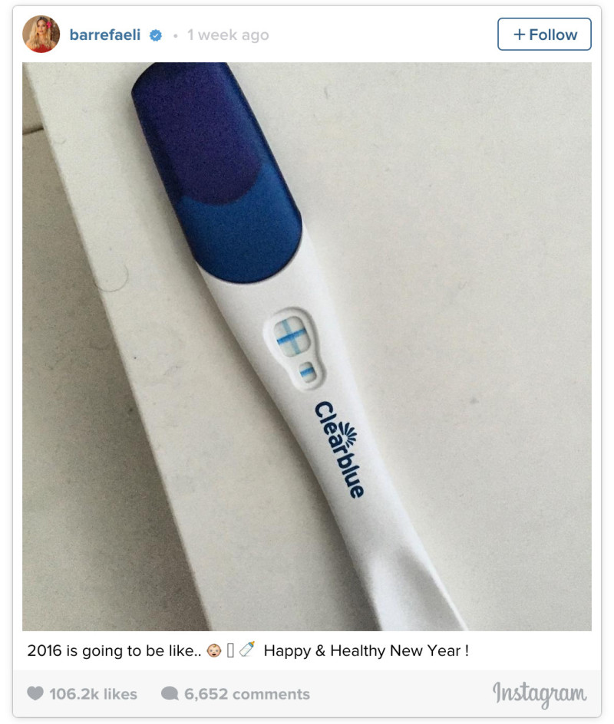Click the caption text '2016 is going to be like..'
This screenshot has width=614, height=724.
pos(114,650)
